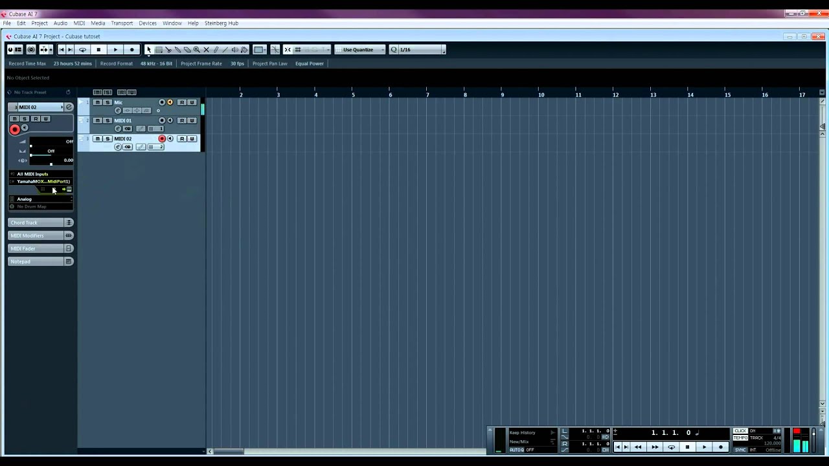Mute all tracks with global M button
This screenshot has width=829, height=466.
(x=98, y=93)
